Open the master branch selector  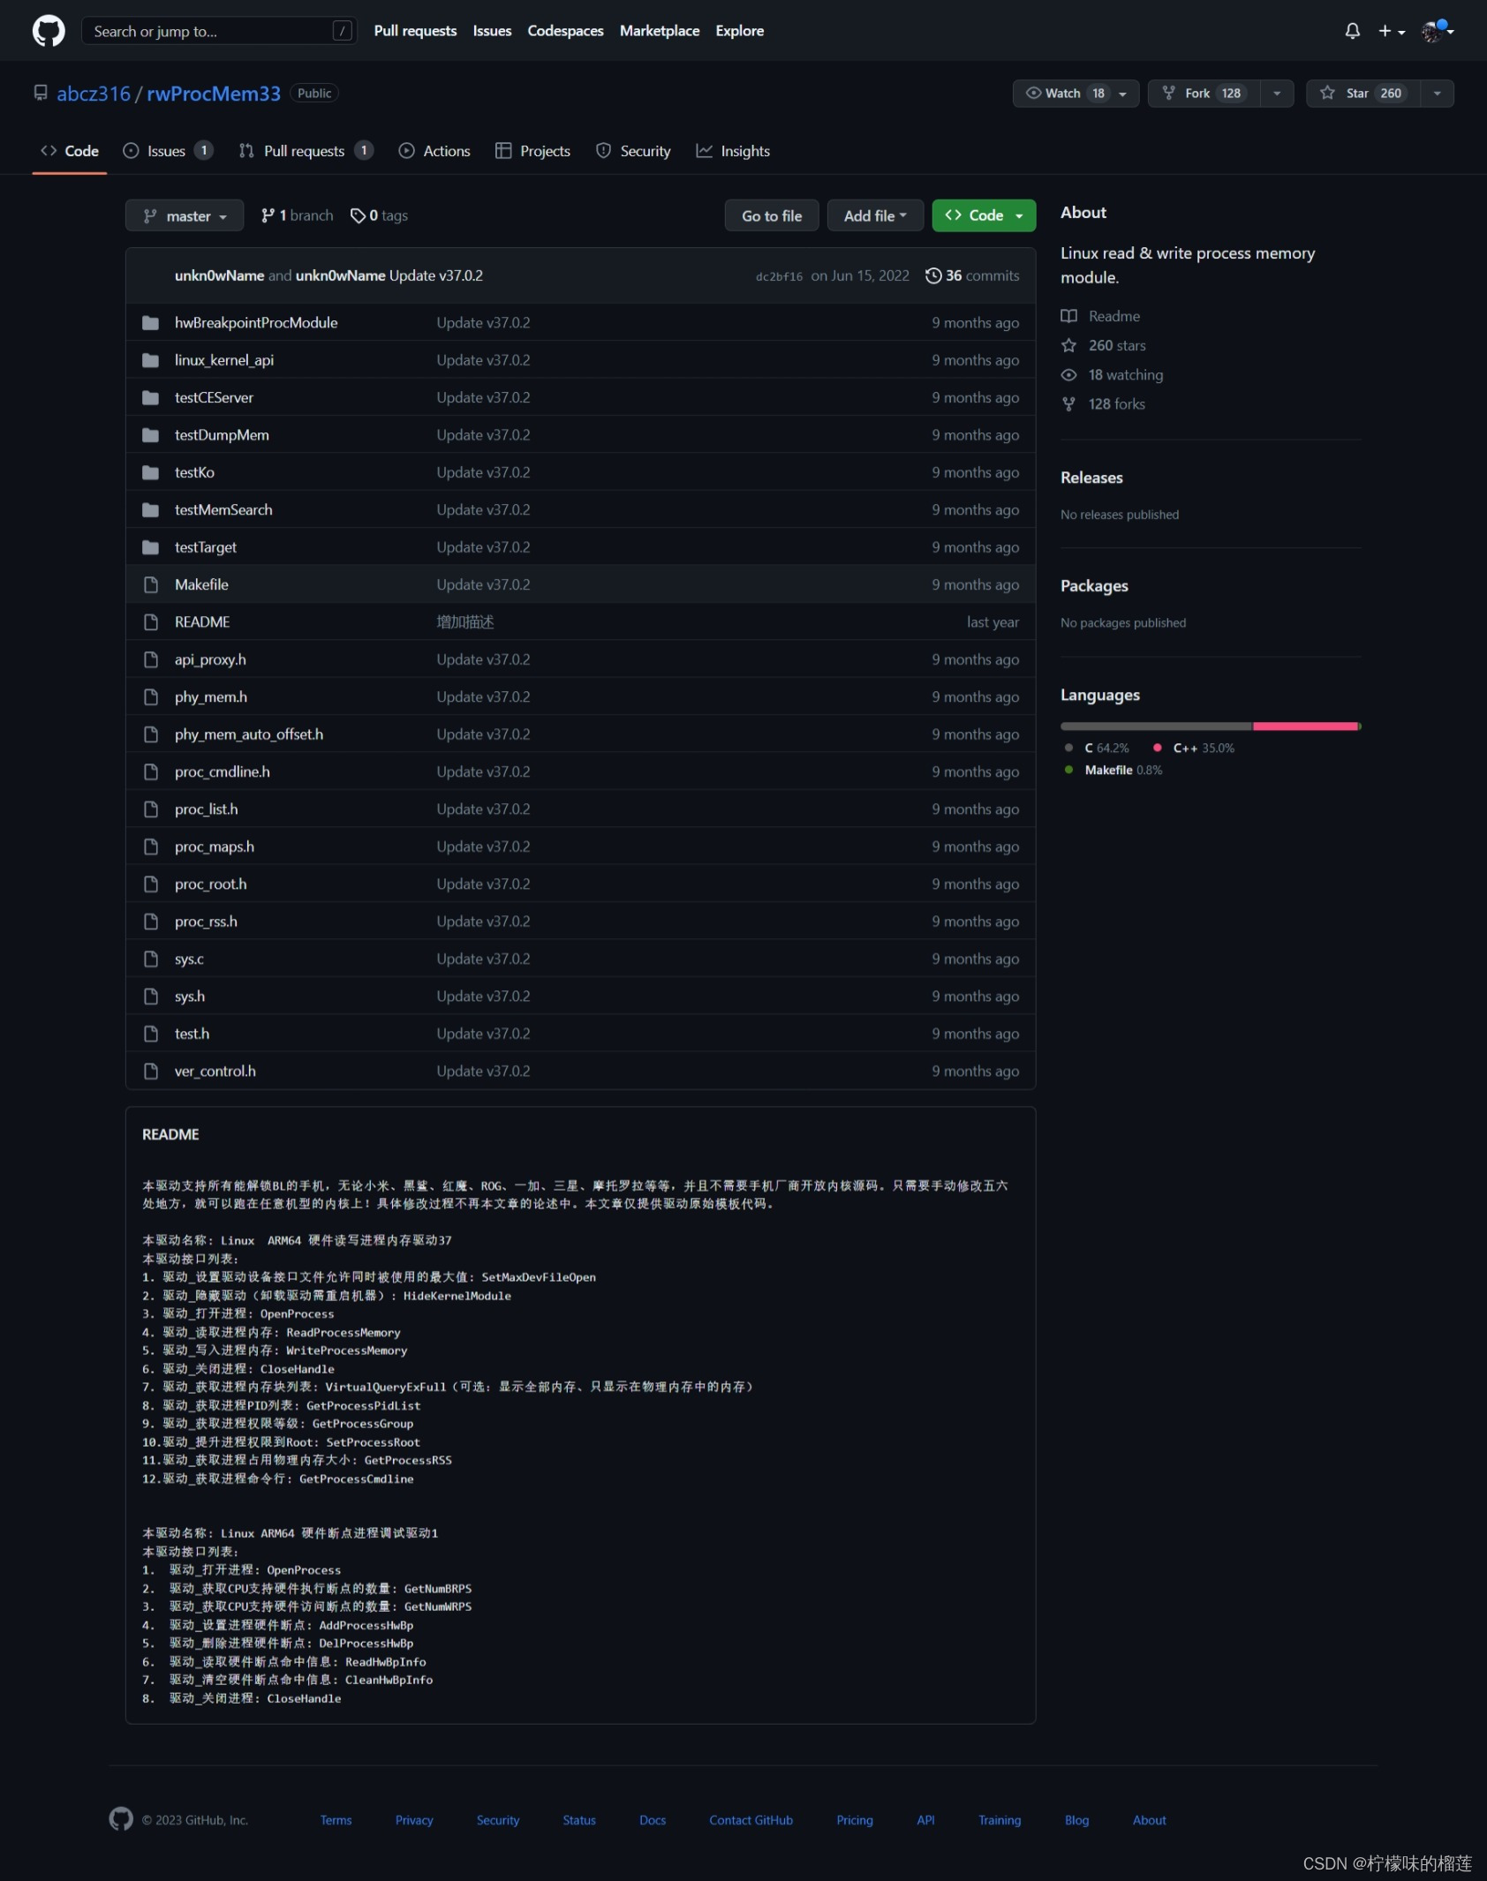185,215
